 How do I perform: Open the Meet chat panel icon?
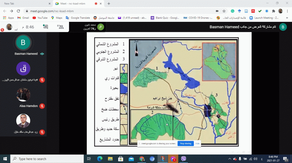[45, 27]
